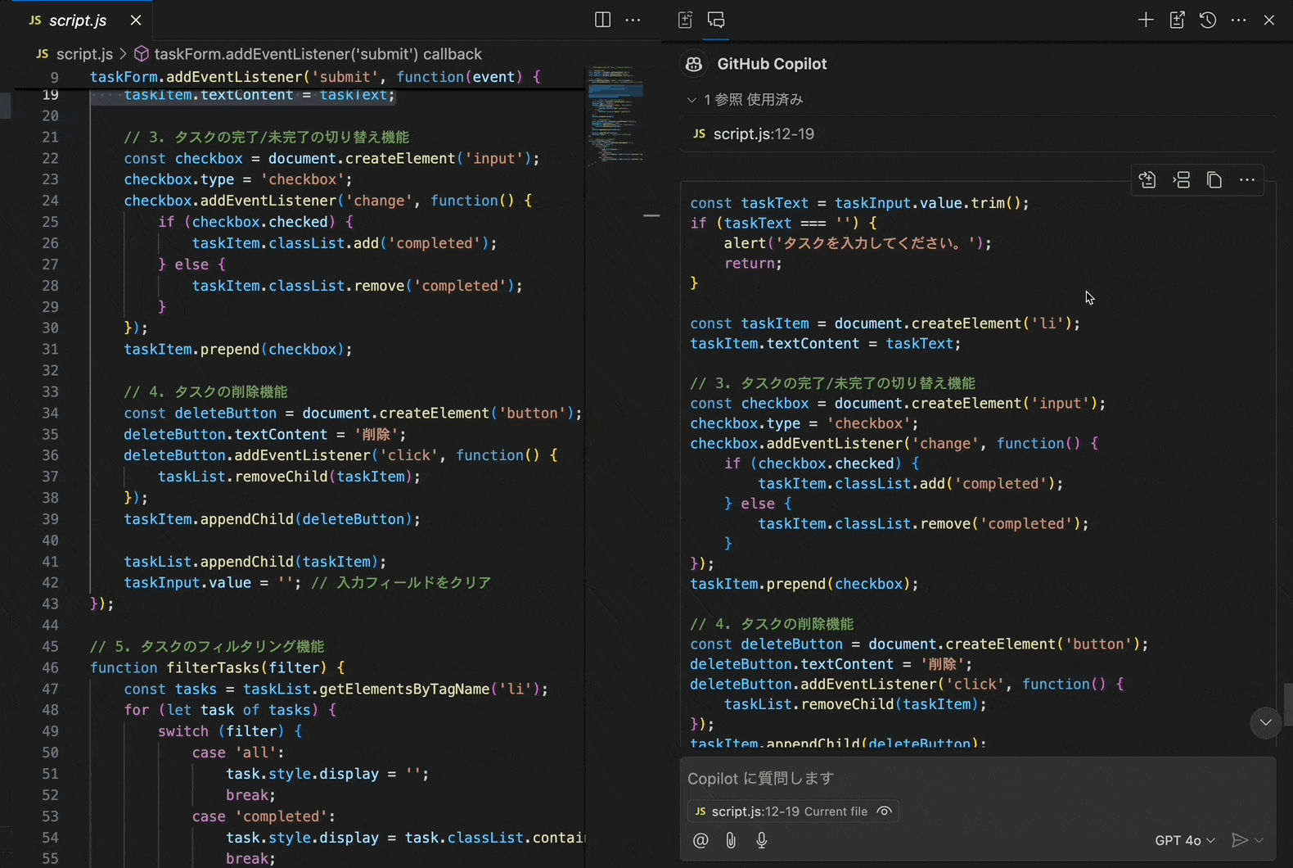Viewport: 1293px width, 868px height.
Task: Click the comment 5. タスクのフィルタリング機能
Action: click(x=207, y=646)
